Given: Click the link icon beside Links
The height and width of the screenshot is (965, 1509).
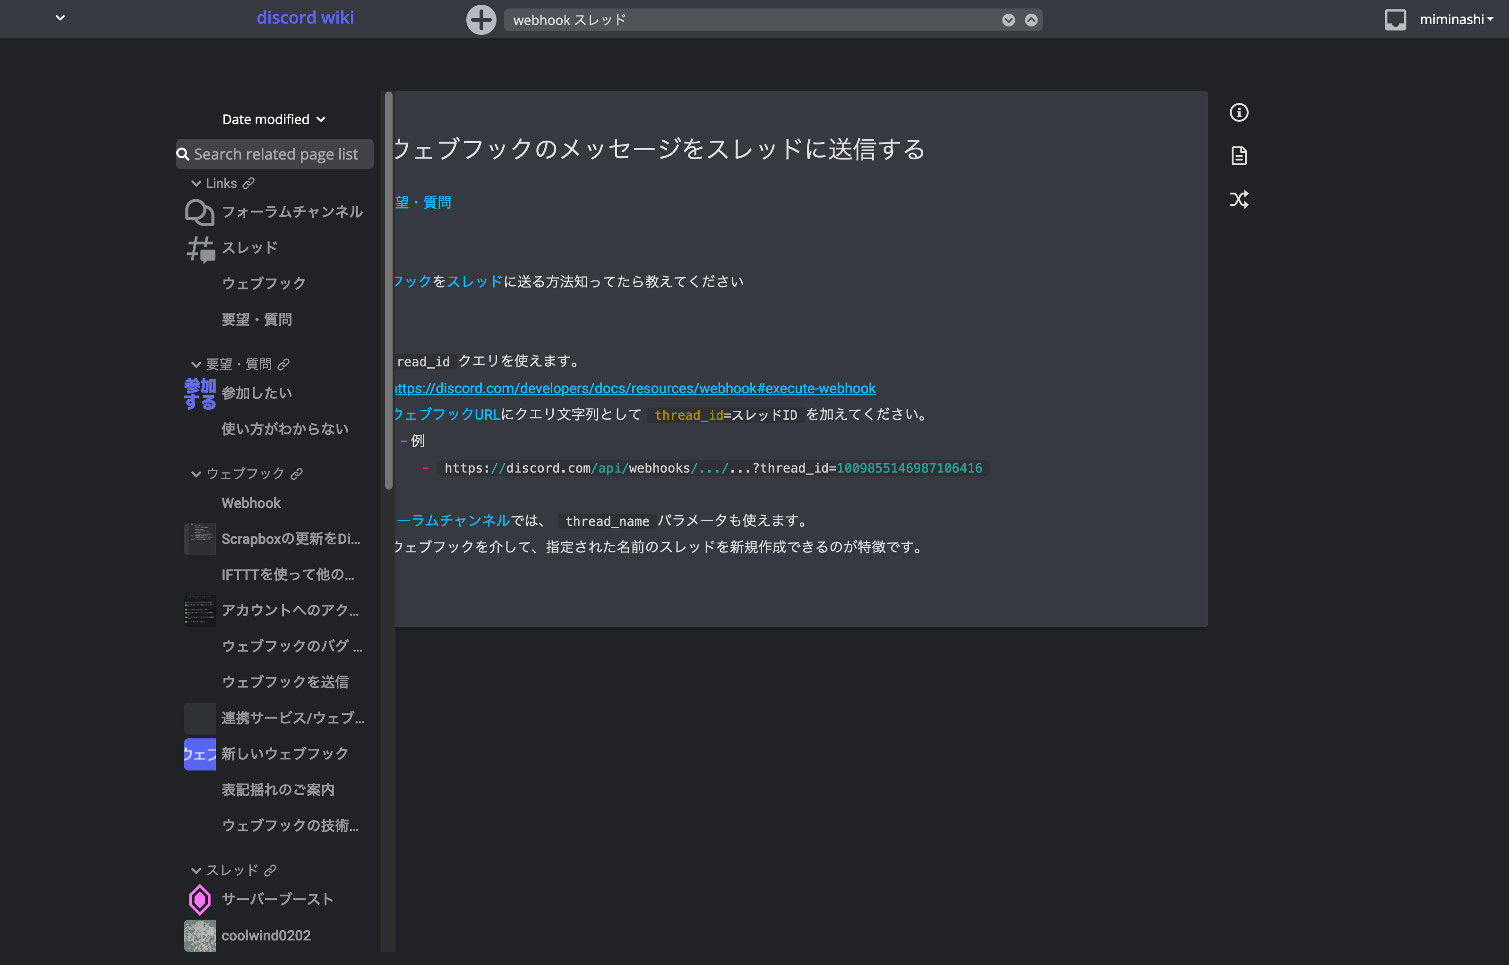Looking at the screenshot, I should pos(249,183).
